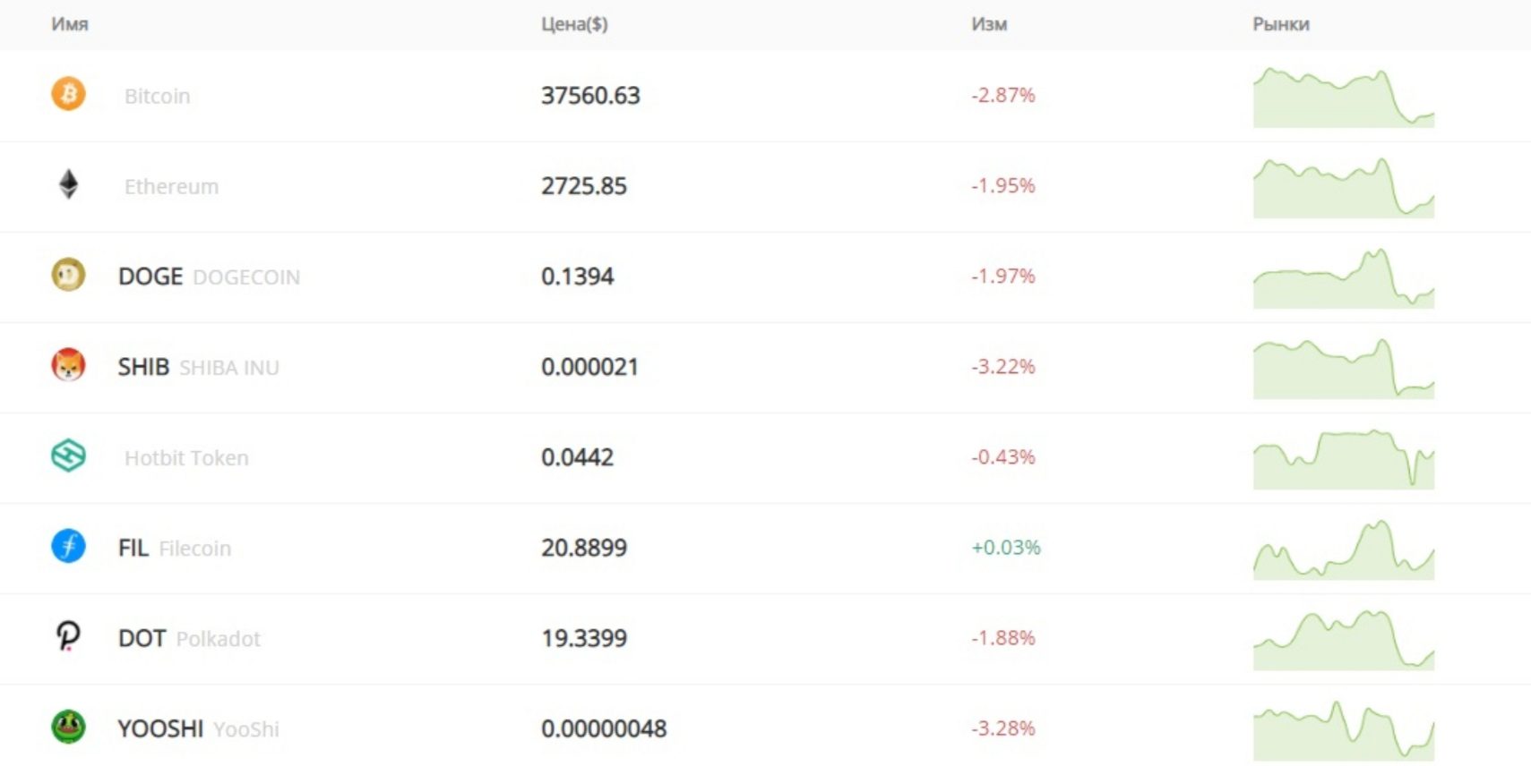Sort by the Цена($) column header
Viewport: 1531px width, 766px height.
574,24
